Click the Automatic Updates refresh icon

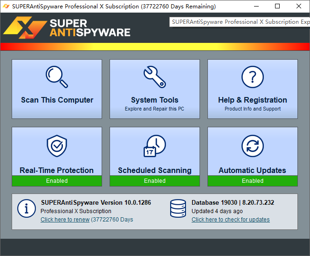[253, 146]
